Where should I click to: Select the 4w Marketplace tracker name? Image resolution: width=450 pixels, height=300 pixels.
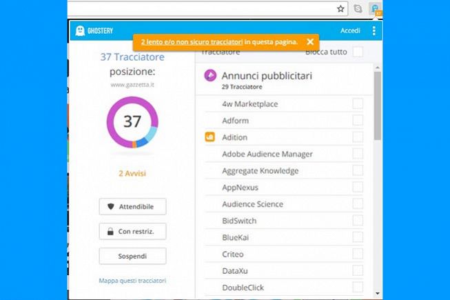250,104
